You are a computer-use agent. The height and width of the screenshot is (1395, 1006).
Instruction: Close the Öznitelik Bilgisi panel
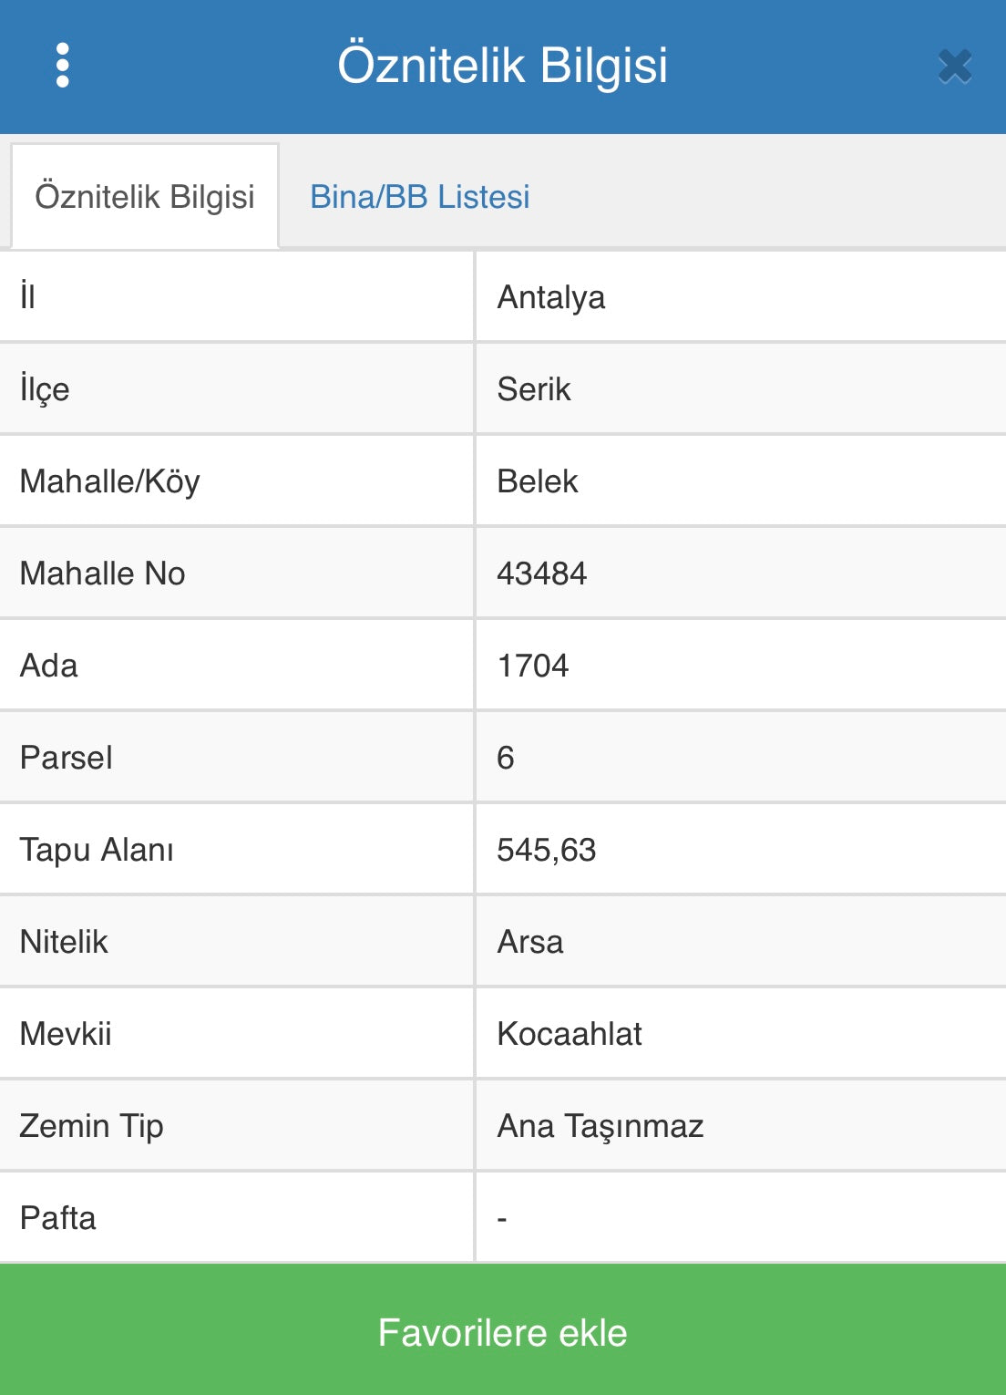pyautogui.click(x=954, y=67)
